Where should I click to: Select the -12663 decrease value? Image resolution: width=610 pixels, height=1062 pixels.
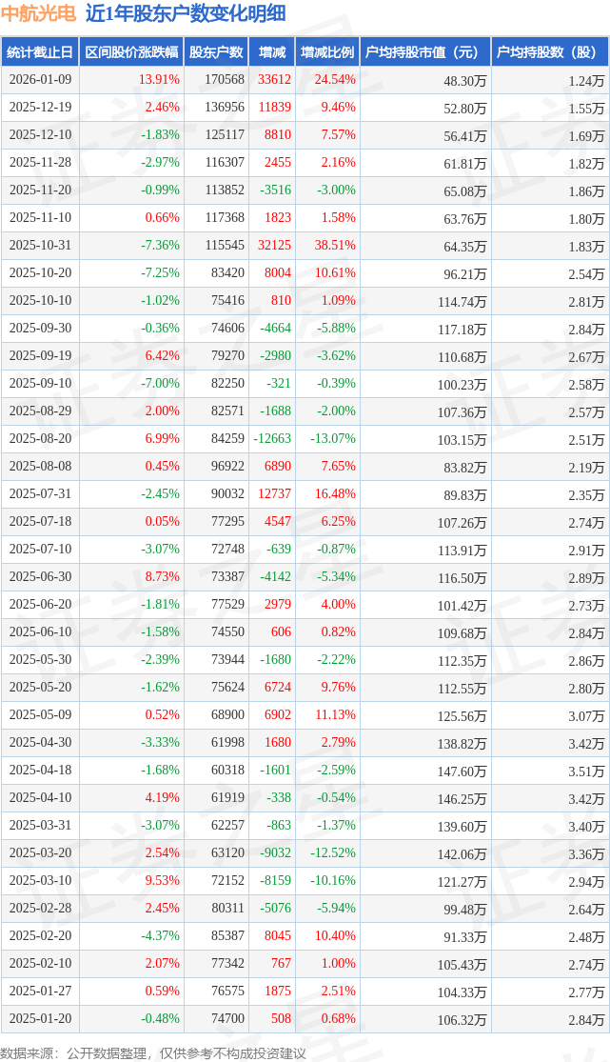(x=272, y=439)
